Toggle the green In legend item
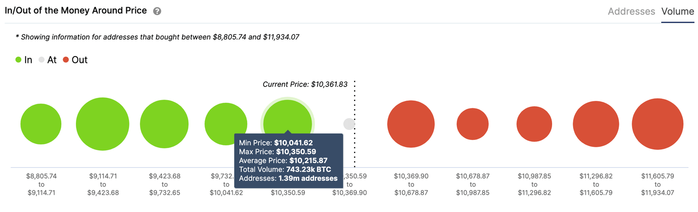Image resolution: width=698 pixels, height=212 pixels. tap(24, 60)
